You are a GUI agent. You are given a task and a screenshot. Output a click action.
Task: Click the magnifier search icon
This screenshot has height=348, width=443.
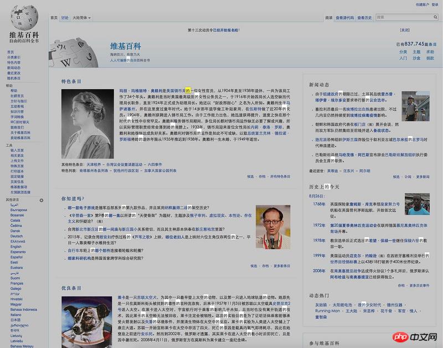click(x=435, y=17)
